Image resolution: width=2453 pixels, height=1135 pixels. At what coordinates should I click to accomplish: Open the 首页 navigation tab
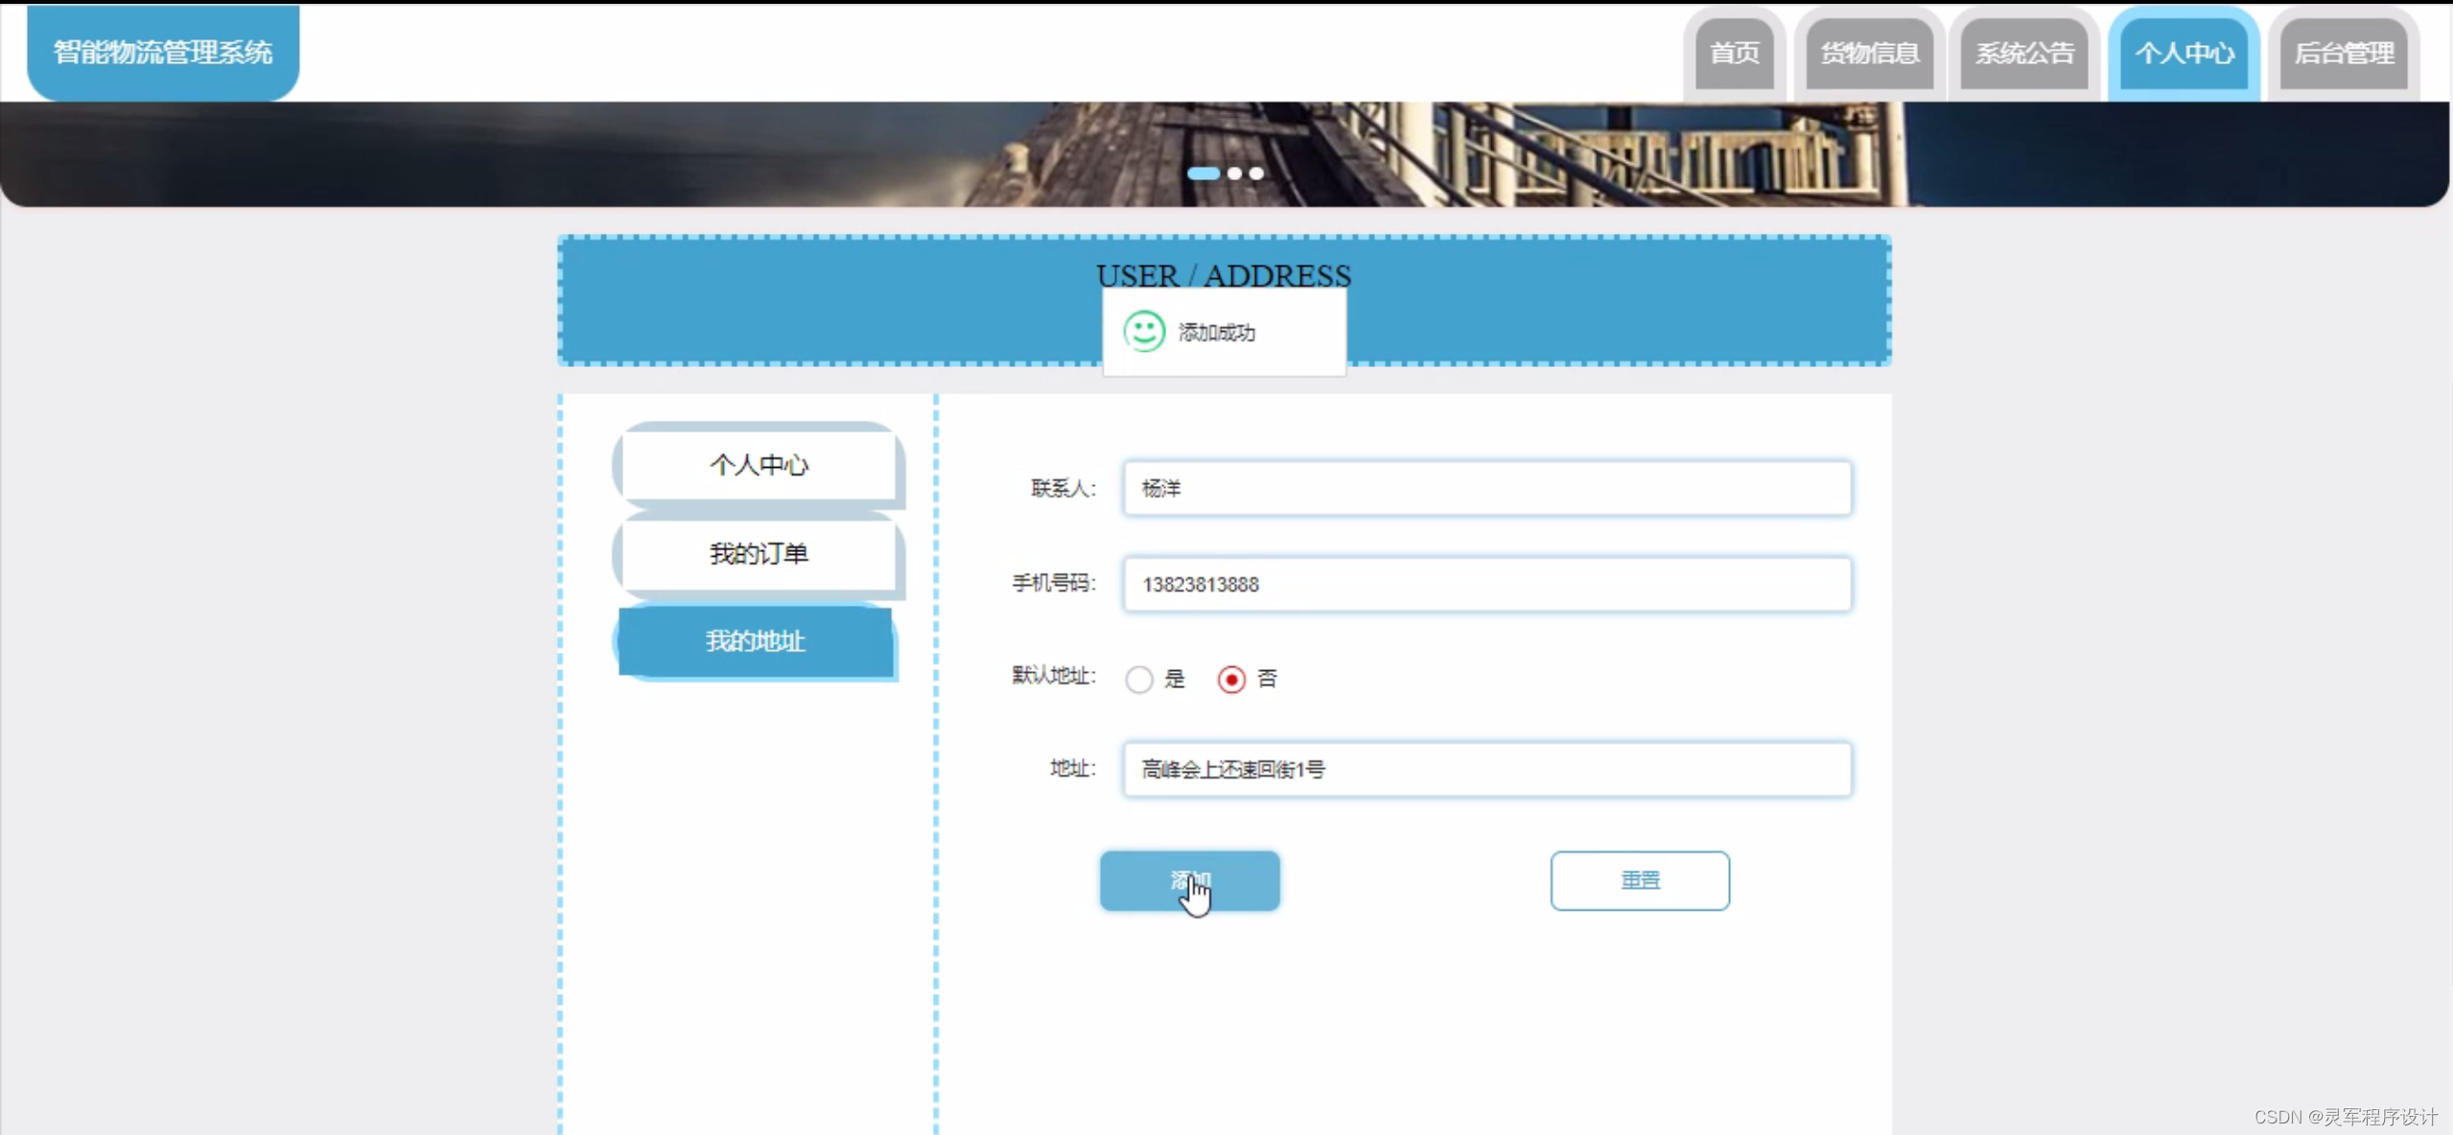coord(1734,54)
